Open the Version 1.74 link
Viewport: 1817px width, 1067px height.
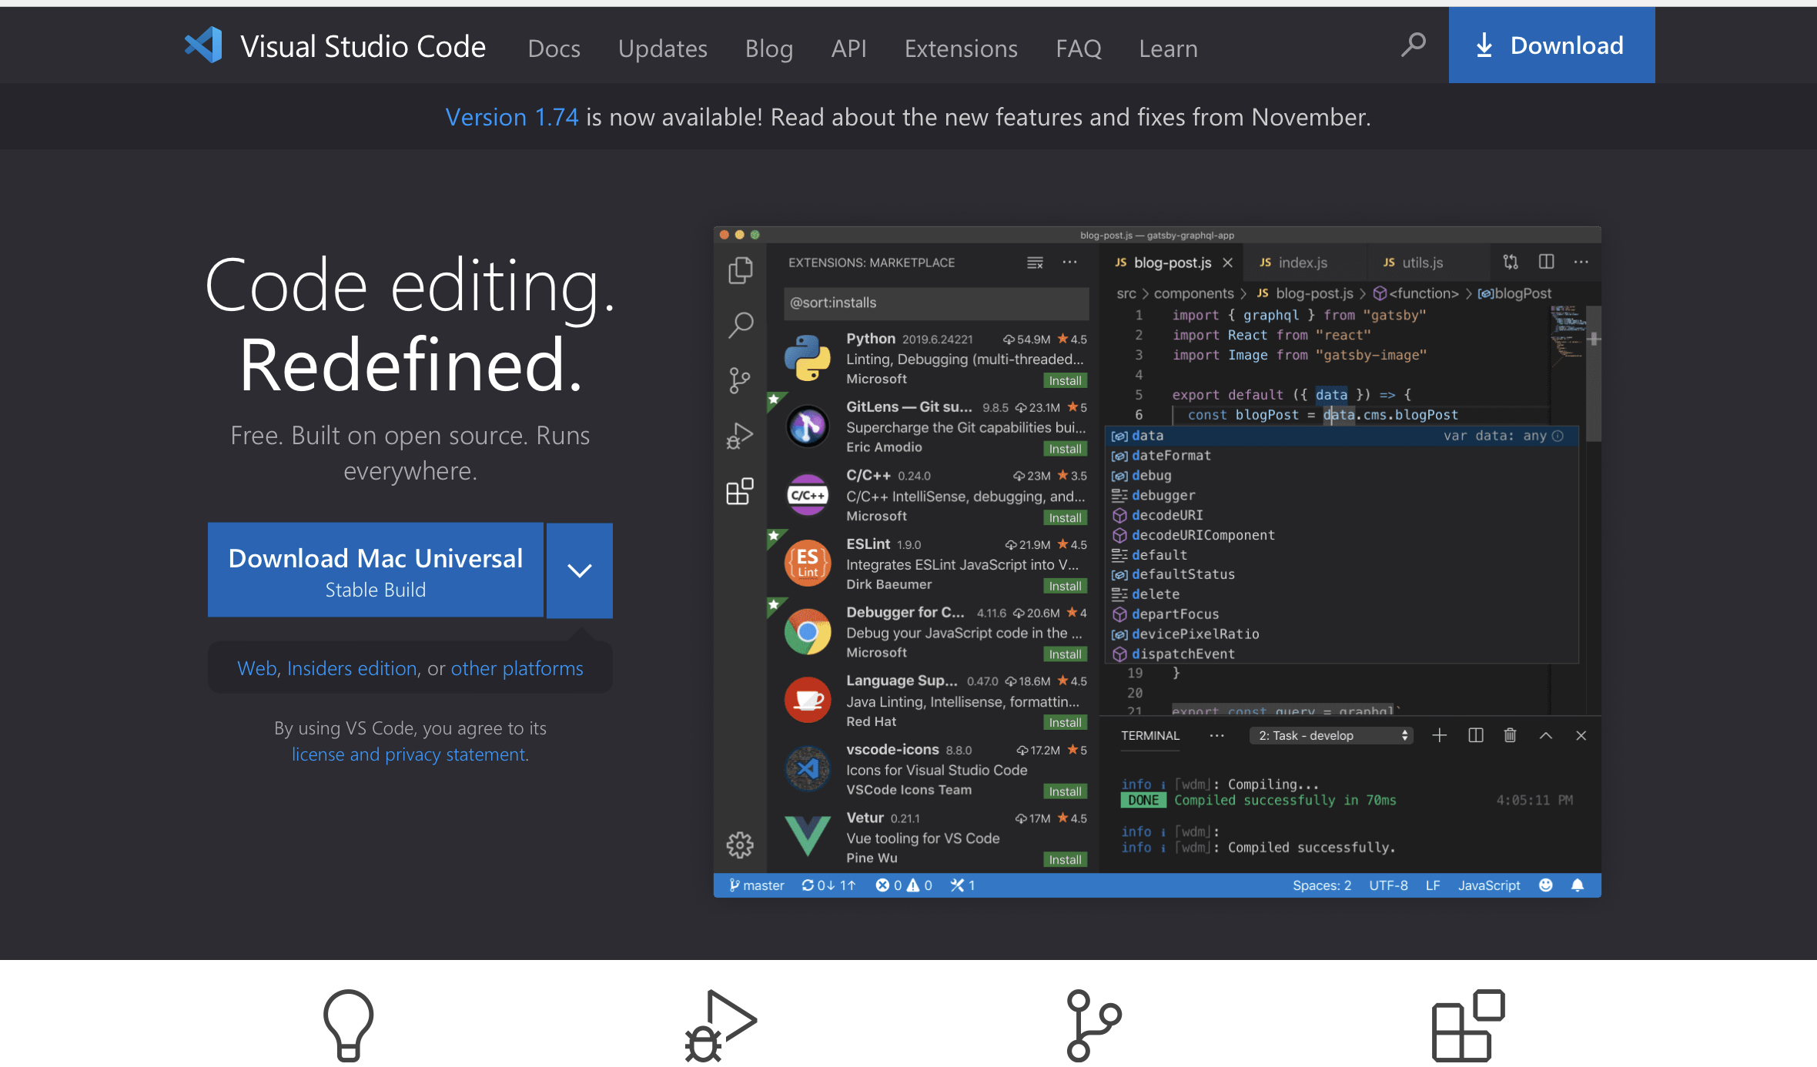pyautogui.click(x=511, y=117)
